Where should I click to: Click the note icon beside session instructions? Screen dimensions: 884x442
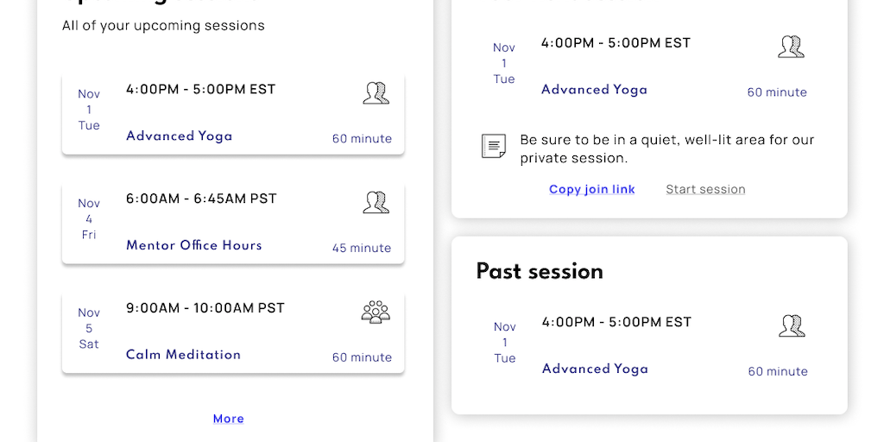coord(494,147)
